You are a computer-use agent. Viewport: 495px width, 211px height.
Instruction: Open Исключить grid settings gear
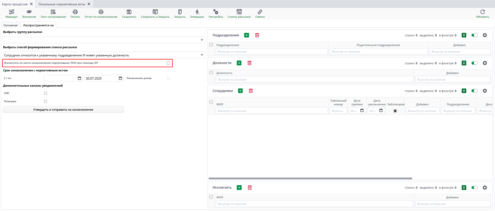click(485, 188)
